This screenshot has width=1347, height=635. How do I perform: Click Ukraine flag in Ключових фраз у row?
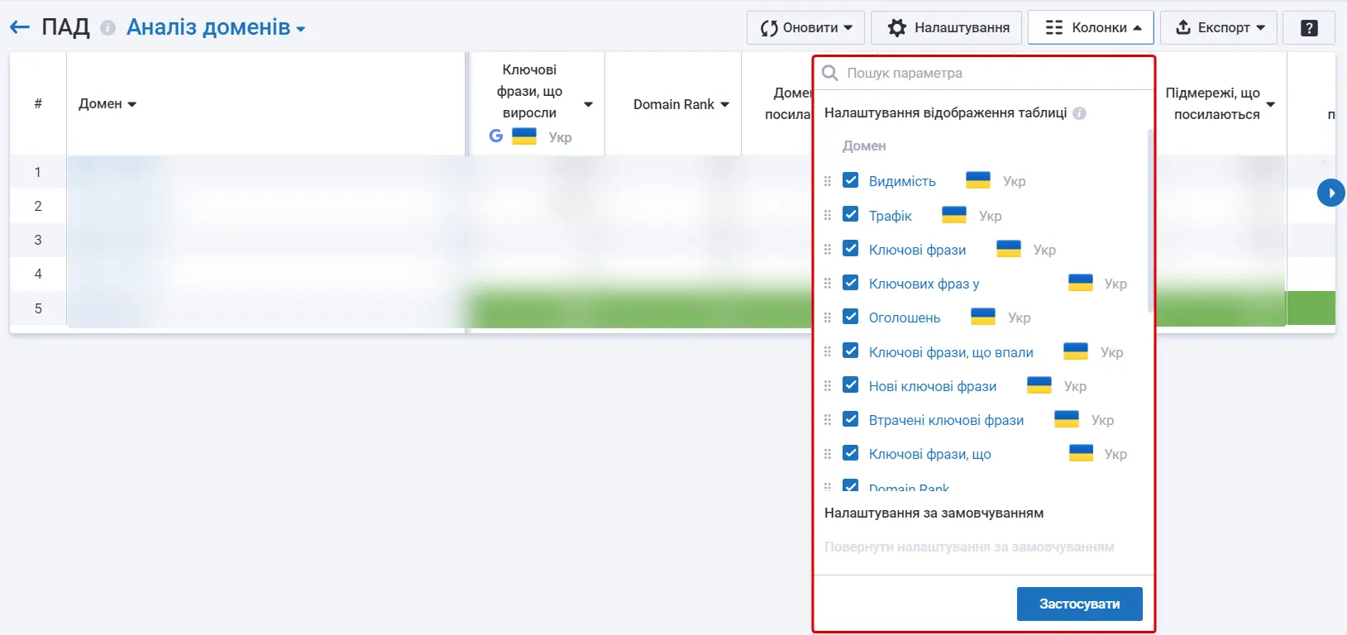click(1081, 283)
